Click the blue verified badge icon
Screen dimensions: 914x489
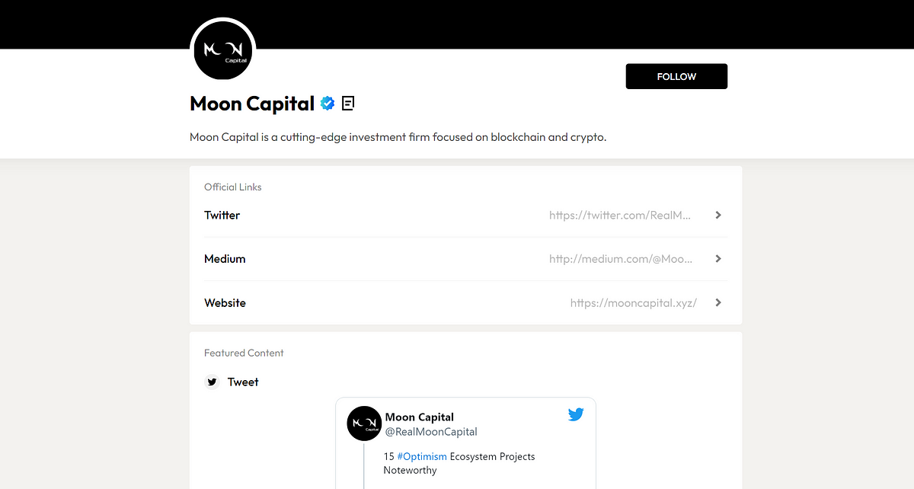[328, 104]
